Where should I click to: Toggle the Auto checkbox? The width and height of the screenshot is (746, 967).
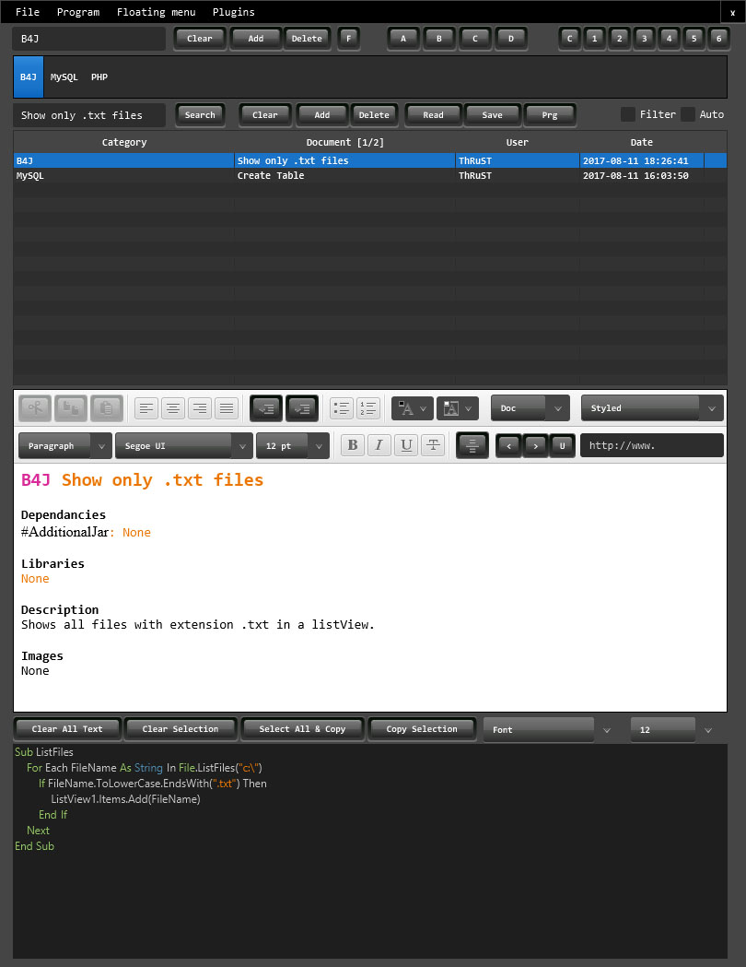[x=689, y=114]
